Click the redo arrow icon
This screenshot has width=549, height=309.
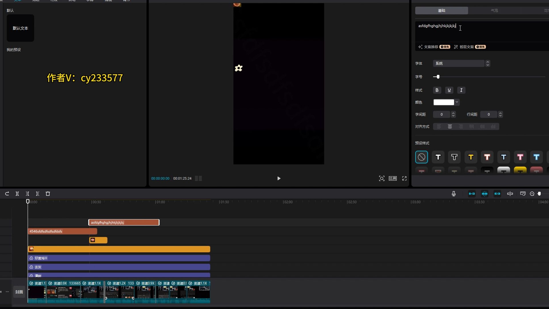coord(7,194)
